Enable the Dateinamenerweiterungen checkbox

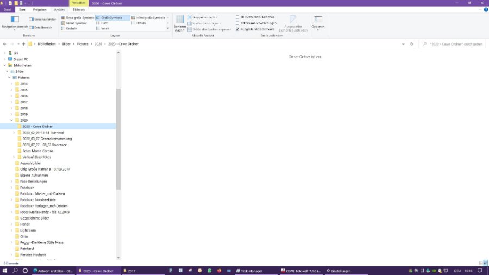click(x=237, y=23)
